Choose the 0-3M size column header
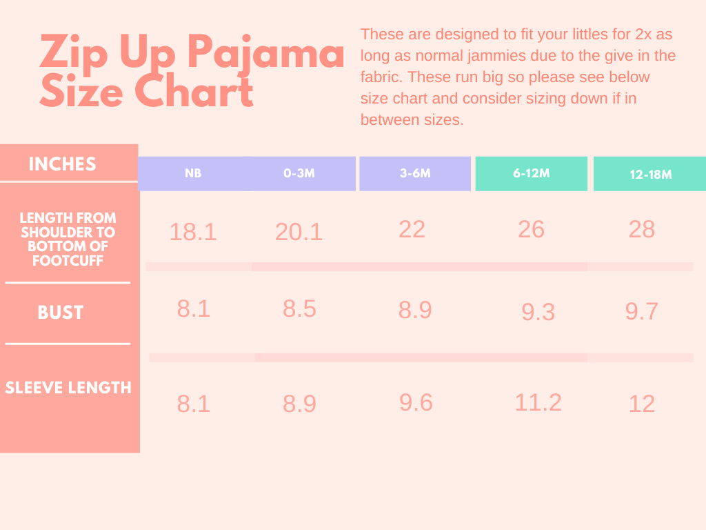The height and width of the screenshot is (530, 706). [x=299, y=174]
